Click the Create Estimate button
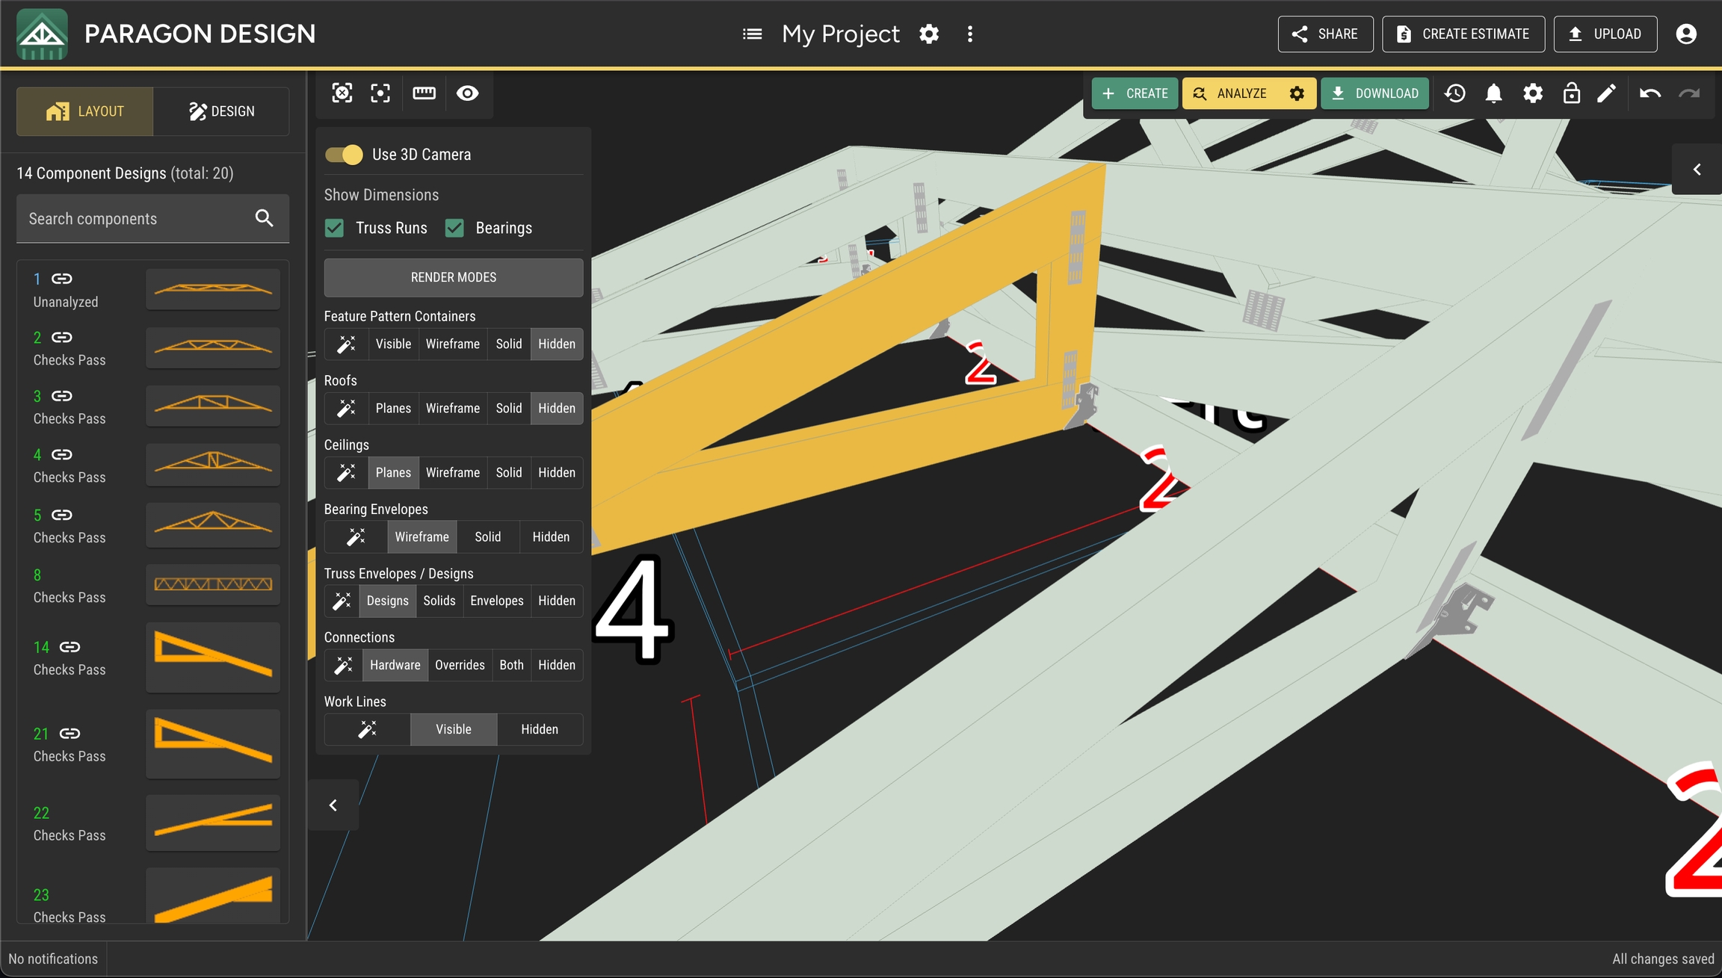 (1463, 34)
